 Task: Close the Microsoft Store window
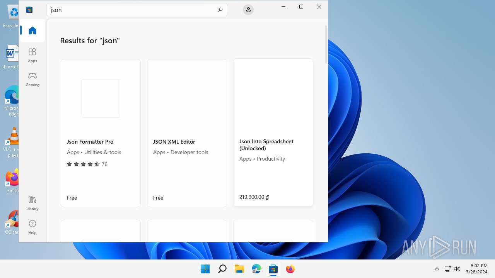pyautogui.click(x=319, y=7)
